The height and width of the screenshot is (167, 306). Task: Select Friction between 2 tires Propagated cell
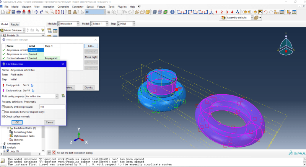[x=52, y=58]
